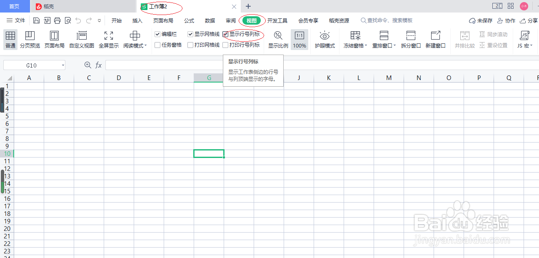The width and height of the screenshot is (539, 258).
Task: Click the 拆分窗口 (split window) icon
Action: (x=410, y=40)
